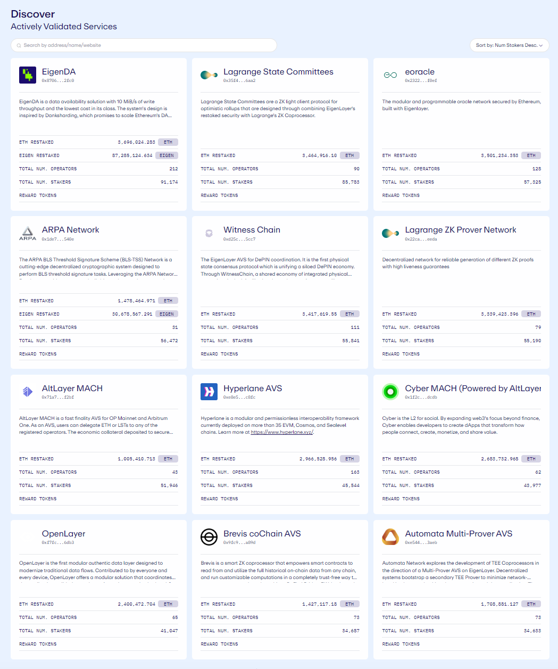Follow the www.hyperlane.xyz link
This screenshot has height=669, width=558.
282,432
